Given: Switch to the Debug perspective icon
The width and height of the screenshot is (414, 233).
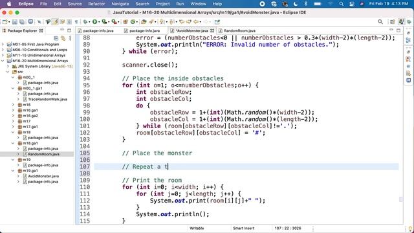Looking at the screenshot, I should pyautogui.click(x=409, y=21).
